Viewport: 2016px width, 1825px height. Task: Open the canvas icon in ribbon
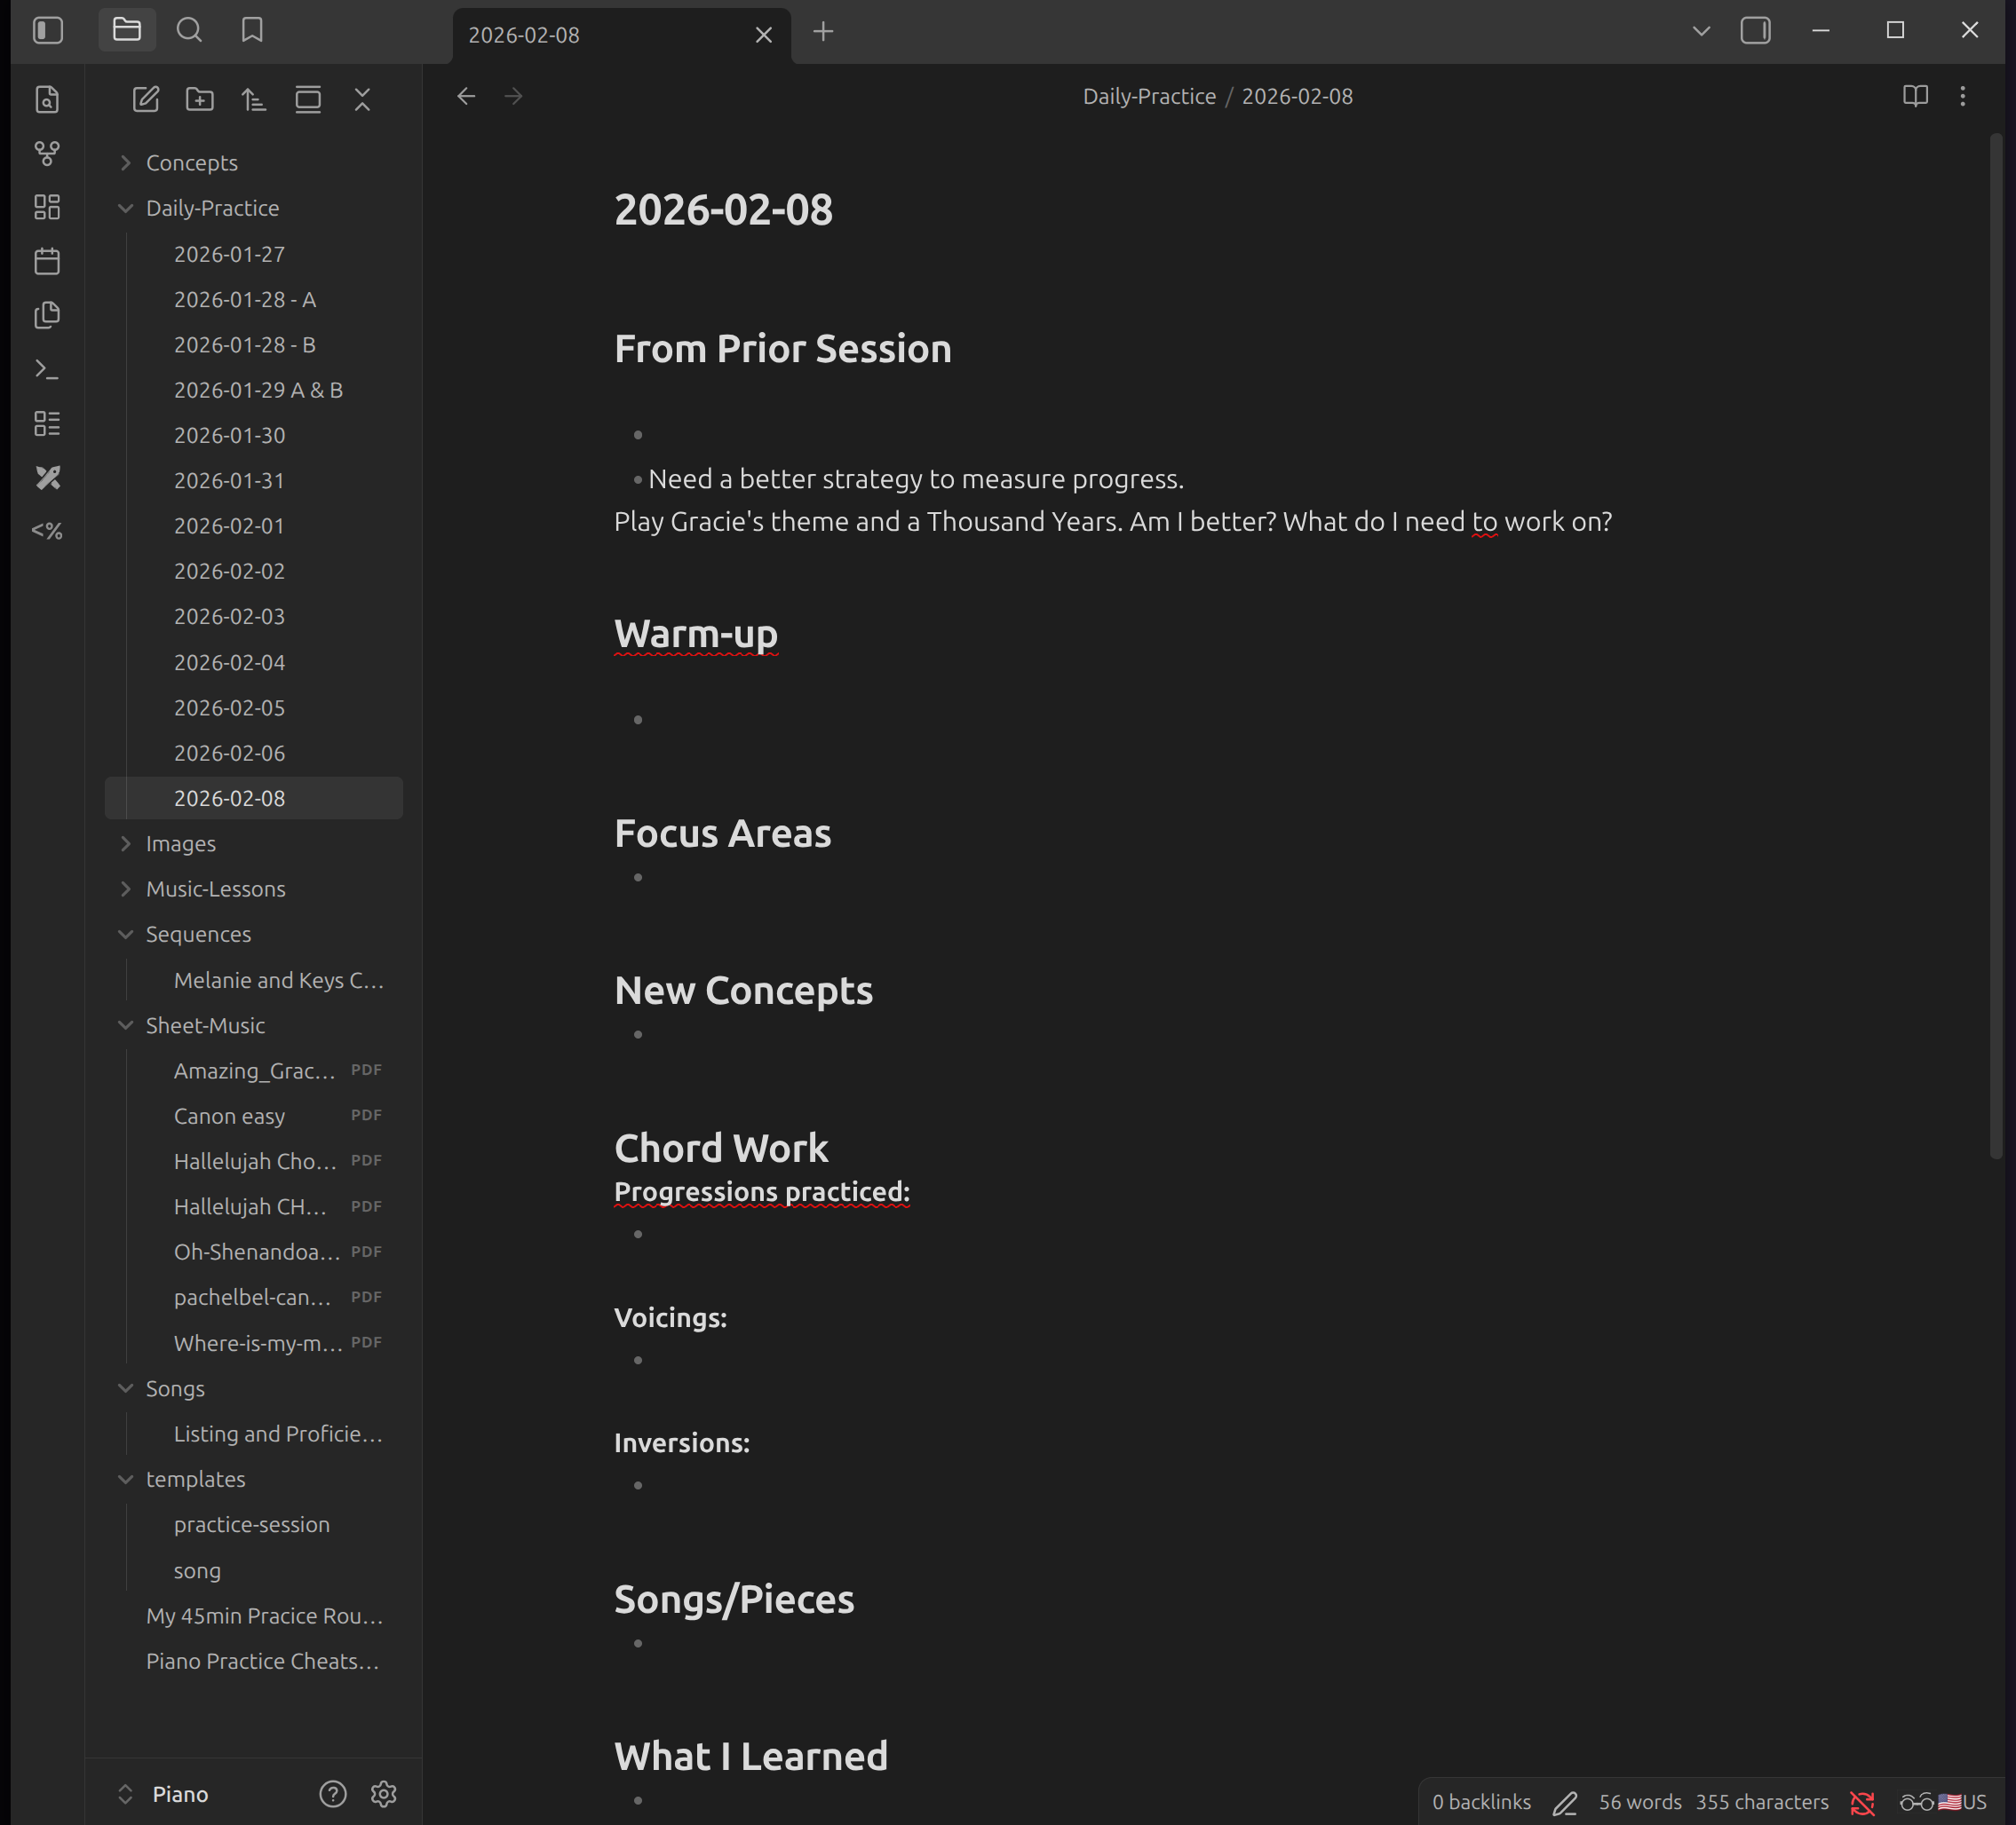47,207
